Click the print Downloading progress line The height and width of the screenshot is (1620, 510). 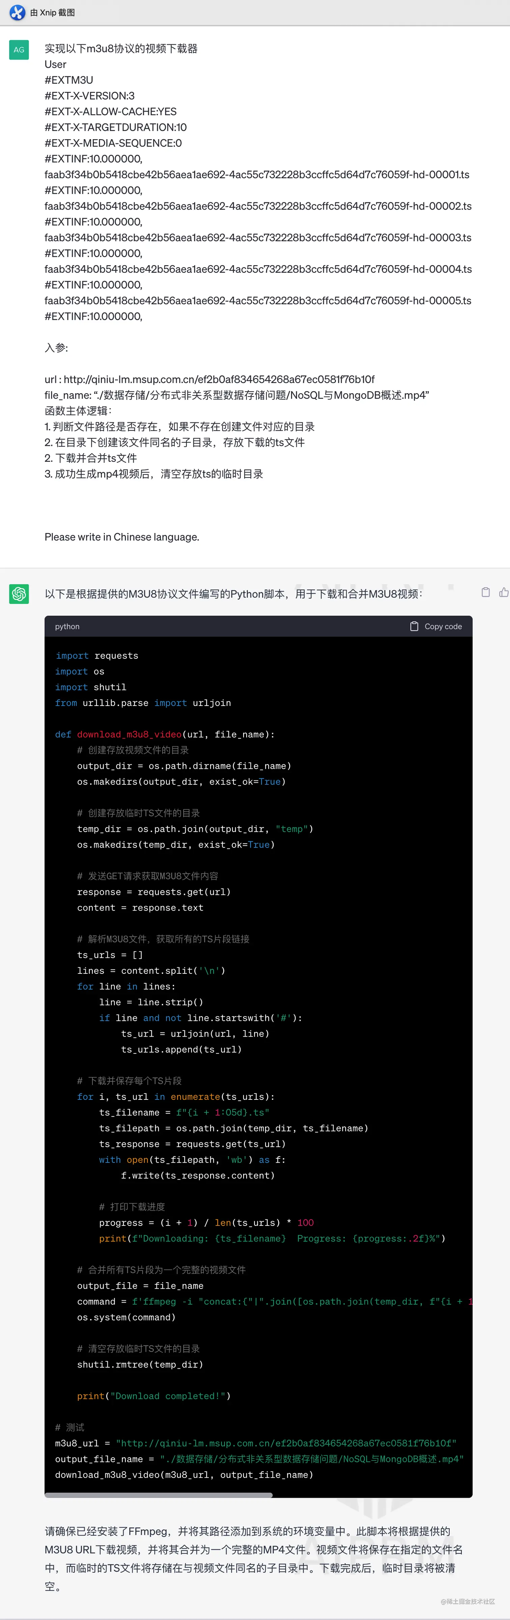click(x=273, y=1238)
